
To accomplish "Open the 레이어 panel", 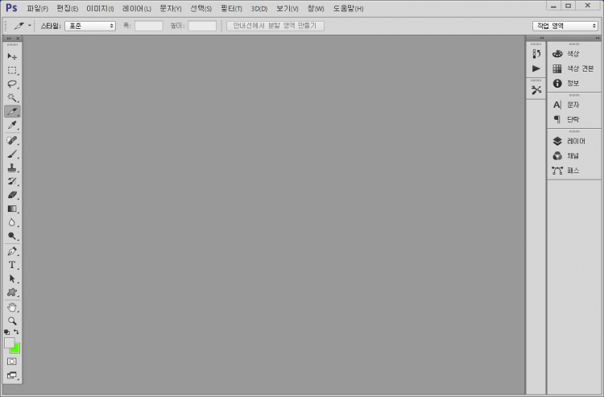I will click(x=575, y=141).
